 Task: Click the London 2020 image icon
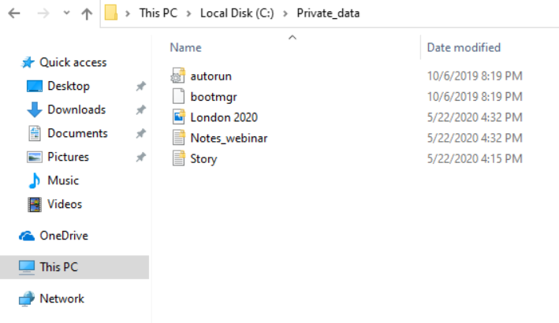pyautogui.click(x=177, y=117)
